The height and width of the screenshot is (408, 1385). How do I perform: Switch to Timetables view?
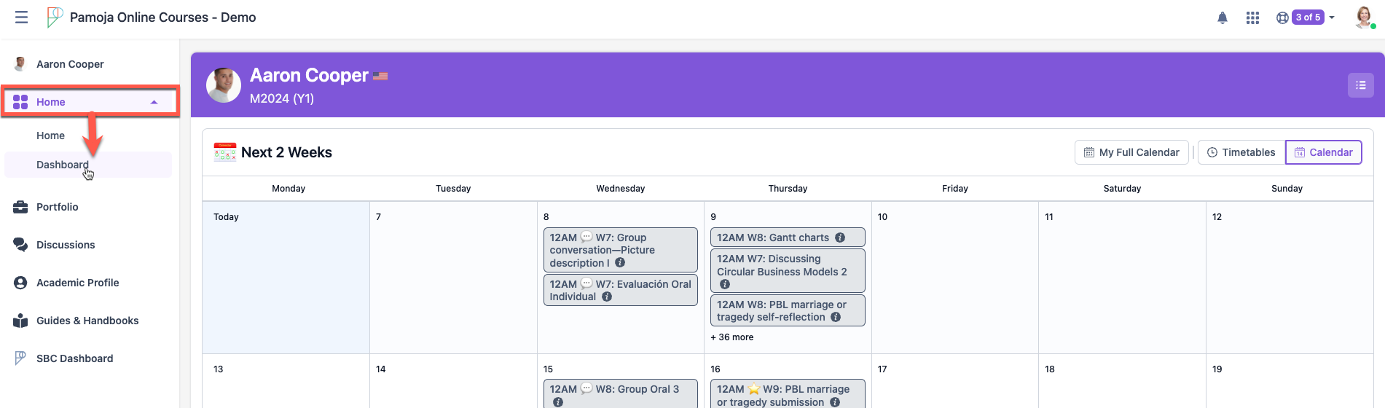1241,152
